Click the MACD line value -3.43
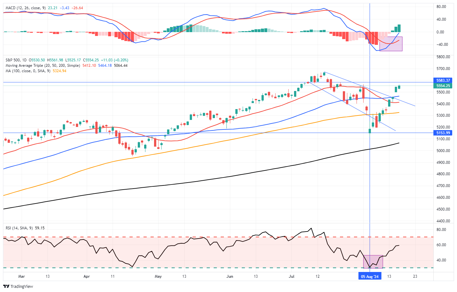Screen dimensions: 457x292 pos(65,8)
